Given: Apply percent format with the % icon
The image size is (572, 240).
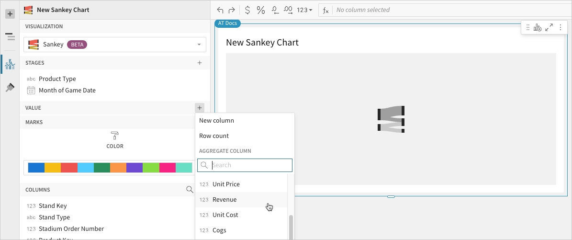Looking at the screenshot, I should [261, 10].
